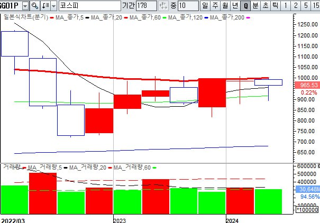Switch chart to seconds with 초 button
Viewport: 320px width, 223px height.
pos(266,6)
